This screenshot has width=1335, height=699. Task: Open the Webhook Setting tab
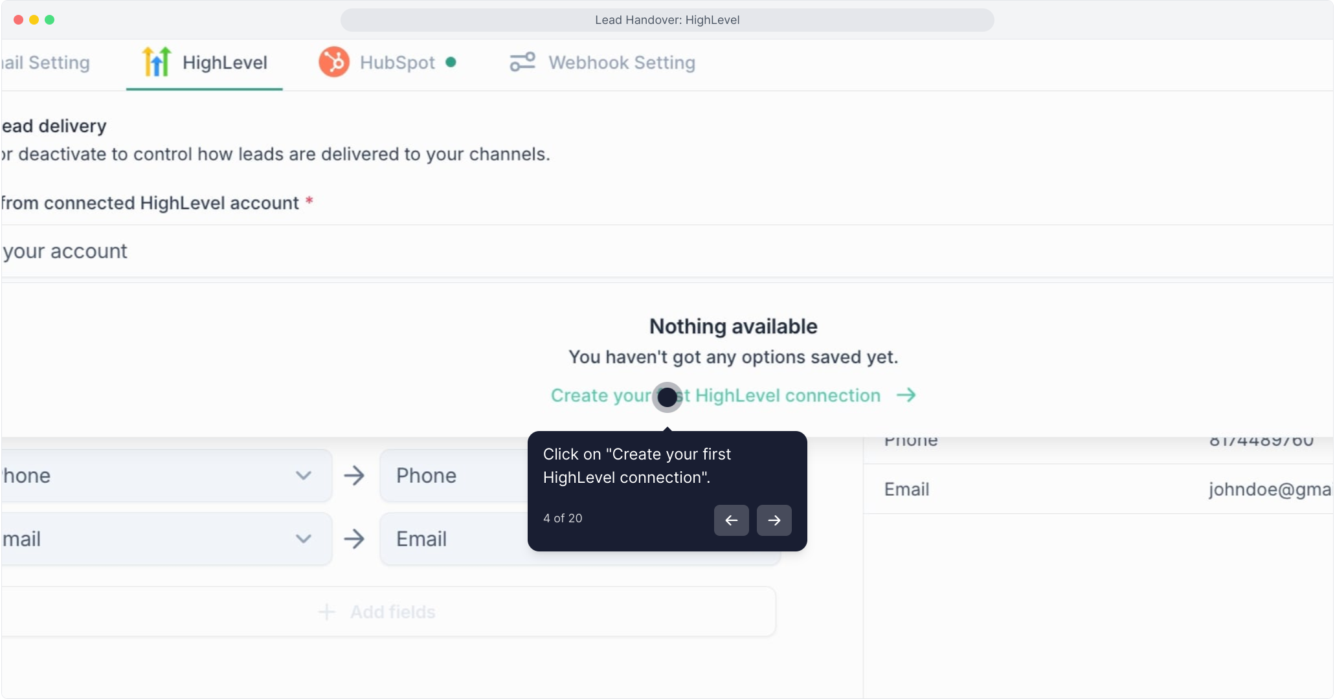tap(622, 63)
